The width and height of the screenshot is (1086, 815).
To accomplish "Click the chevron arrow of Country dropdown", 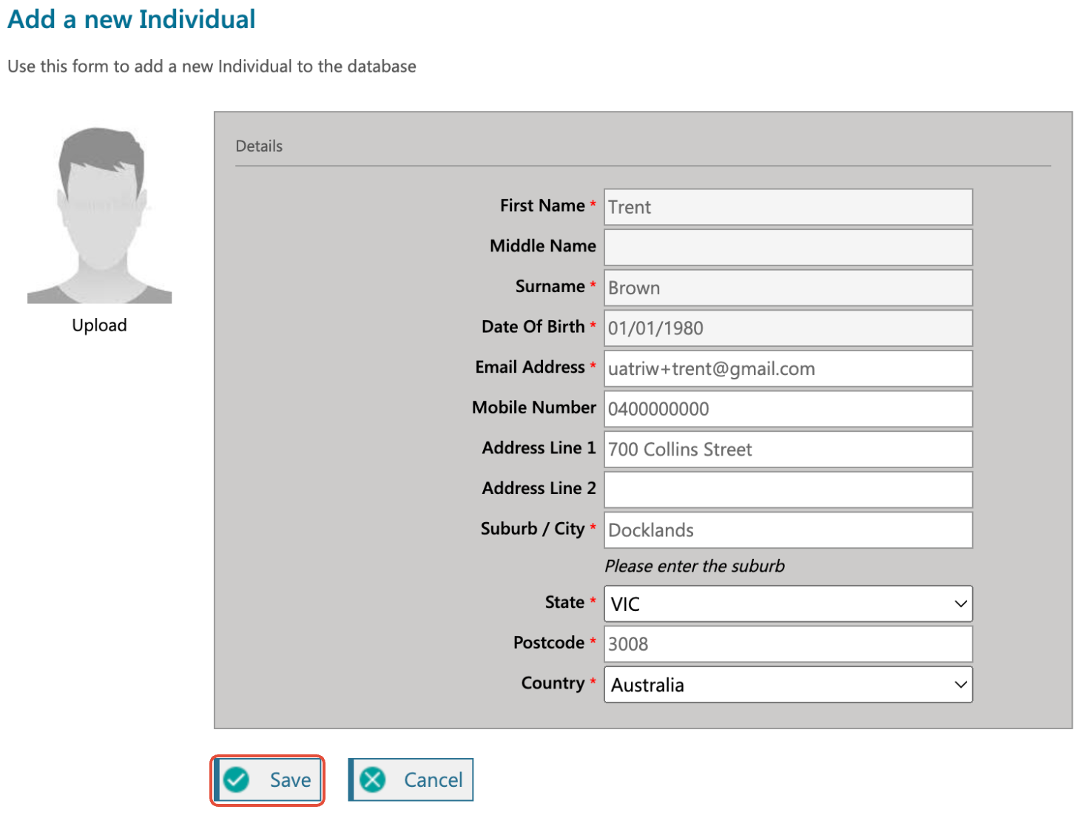I will tap(960, 685).
